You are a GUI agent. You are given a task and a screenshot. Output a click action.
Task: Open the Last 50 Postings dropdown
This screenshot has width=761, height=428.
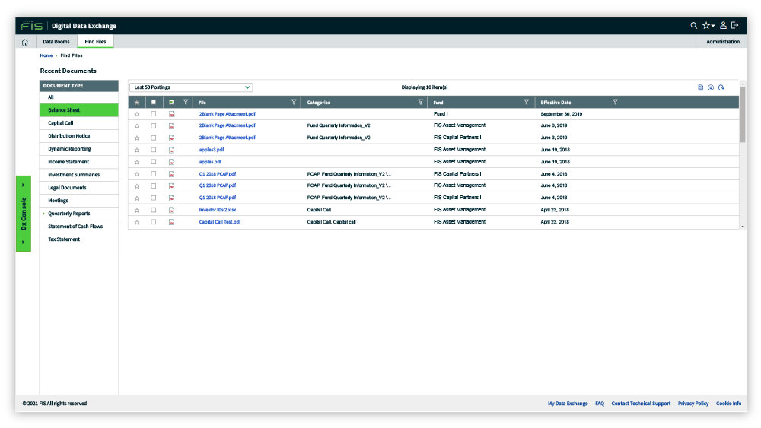point(190,87)
